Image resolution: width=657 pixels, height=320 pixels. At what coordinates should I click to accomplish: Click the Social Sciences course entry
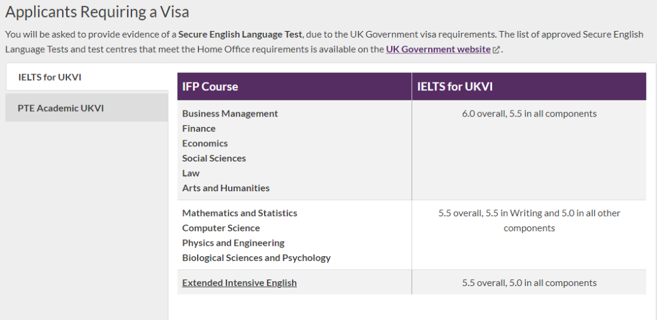point(214,158)
